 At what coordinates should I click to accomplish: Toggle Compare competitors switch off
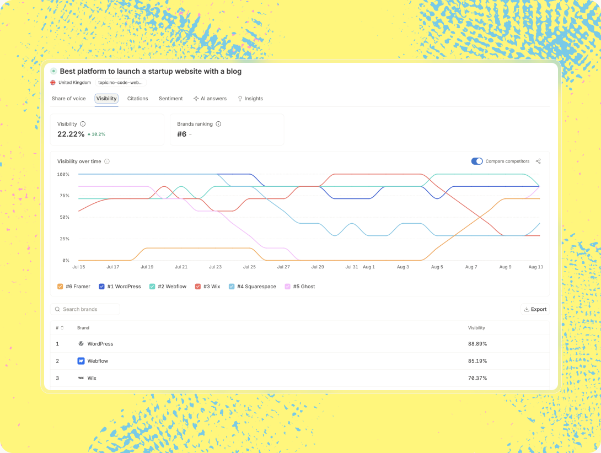pyautogui.click(x=477, y=161)
